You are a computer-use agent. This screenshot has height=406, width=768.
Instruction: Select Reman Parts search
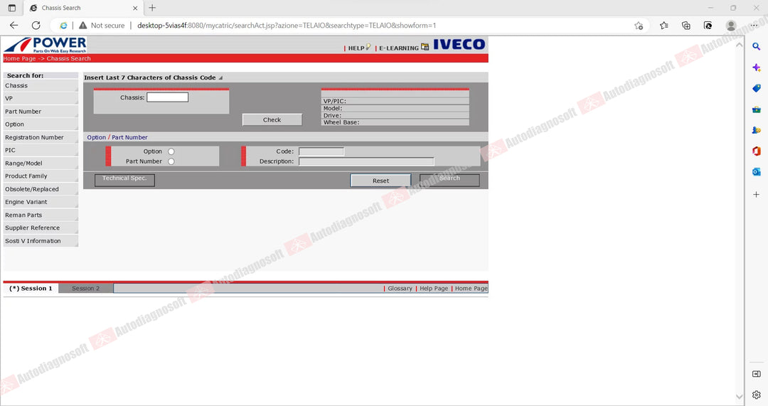tap(41, 215)
